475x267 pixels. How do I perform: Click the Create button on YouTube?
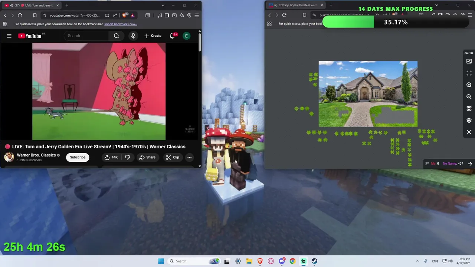pos(153,36)
